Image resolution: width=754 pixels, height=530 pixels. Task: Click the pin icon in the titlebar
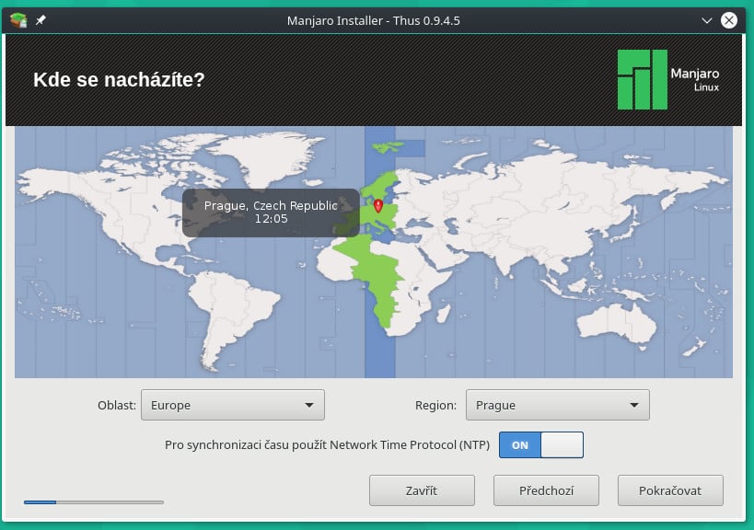pyautogui.click(x=39, y=20)
